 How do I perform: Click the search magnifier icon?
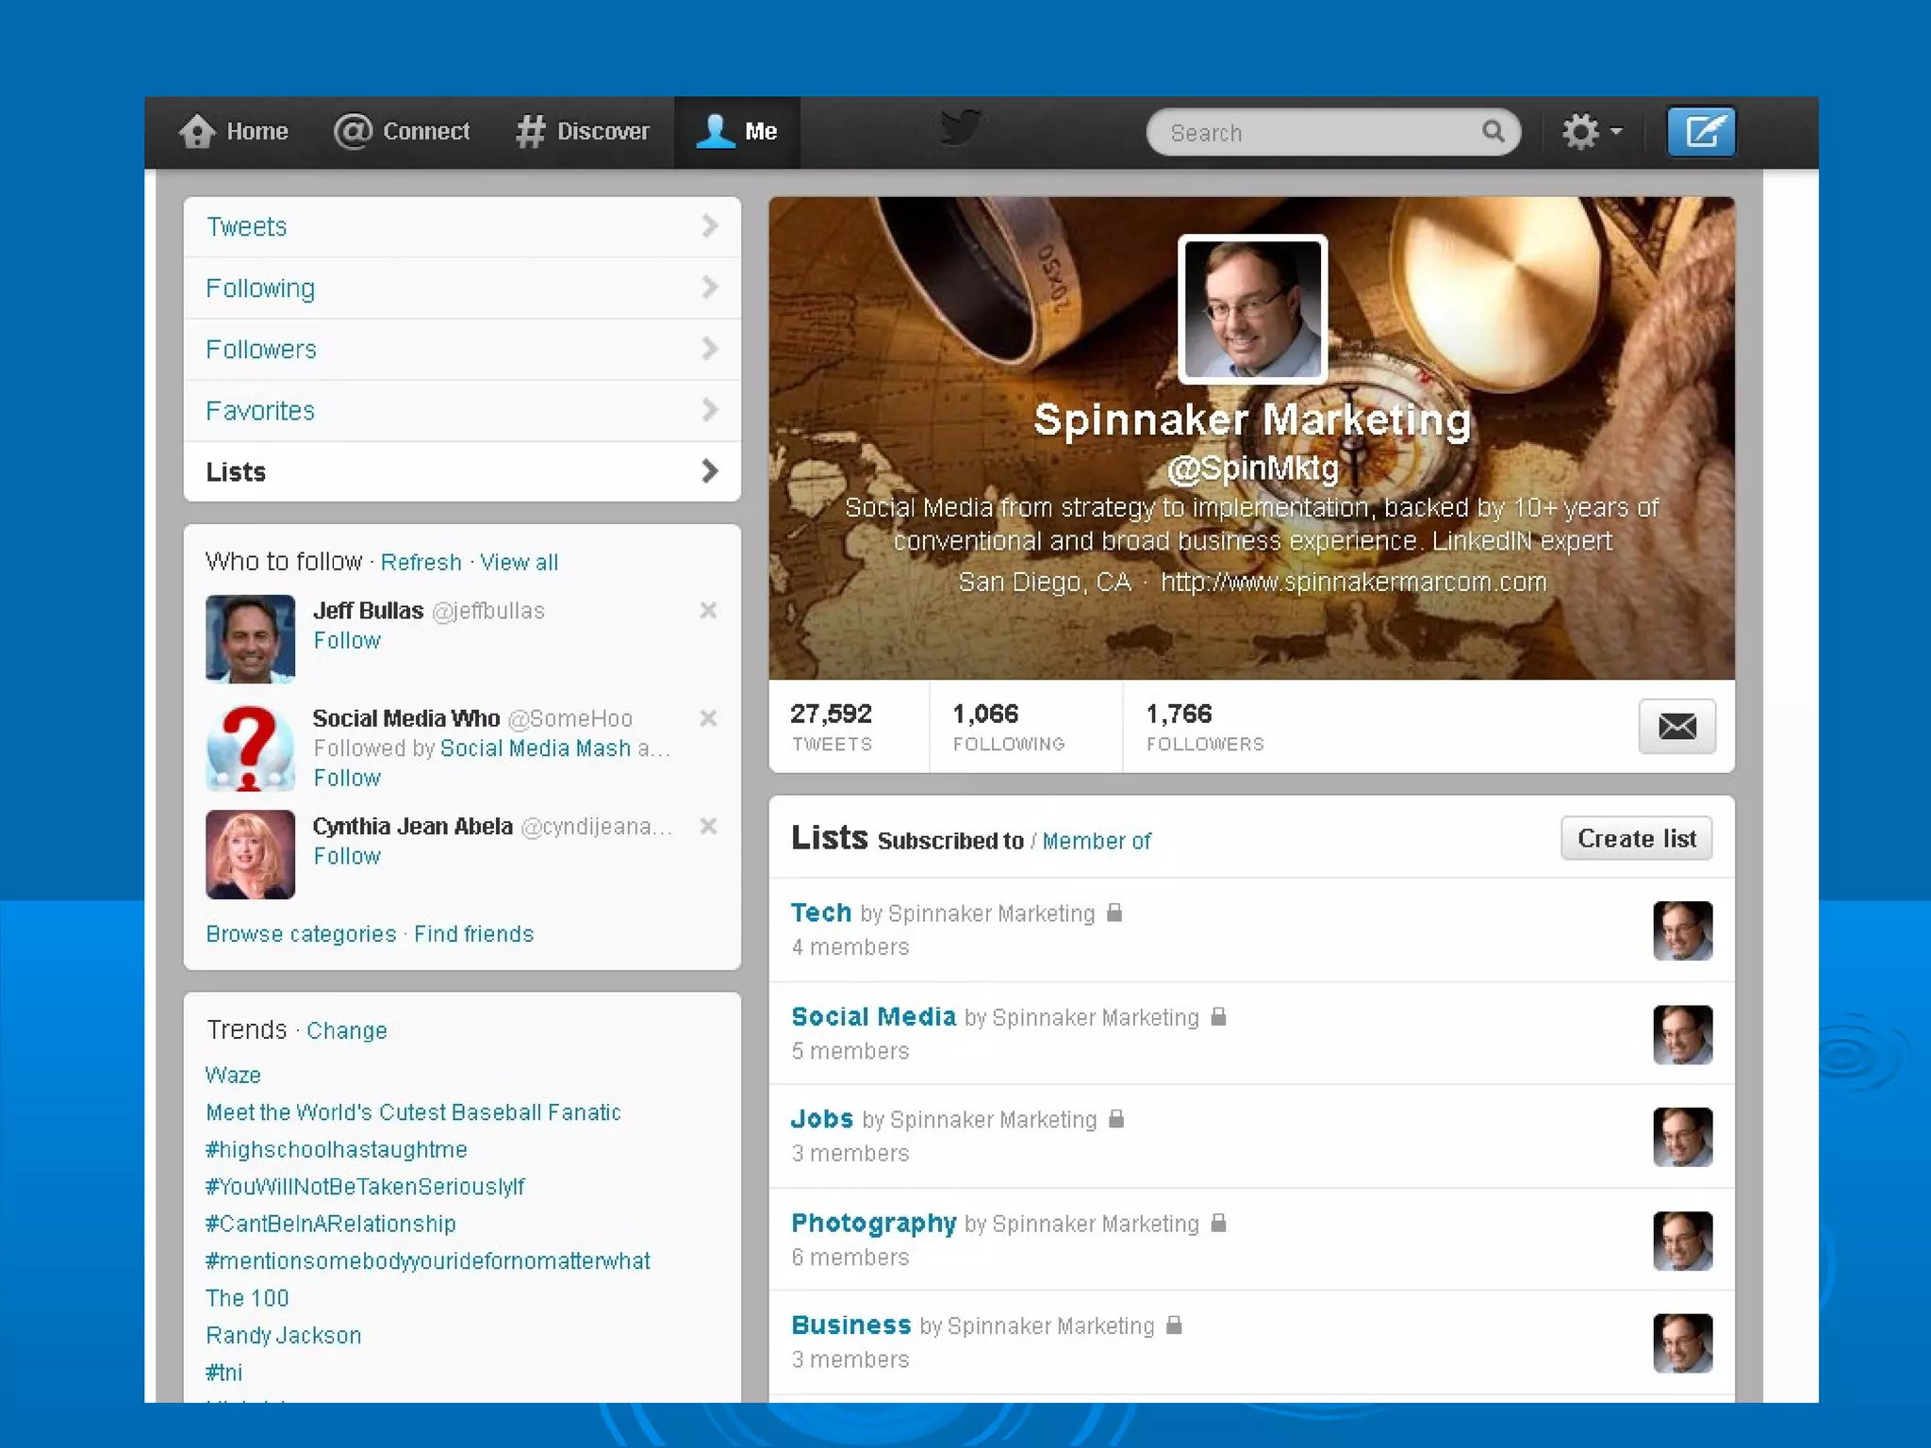click(x=1493, y=131)
